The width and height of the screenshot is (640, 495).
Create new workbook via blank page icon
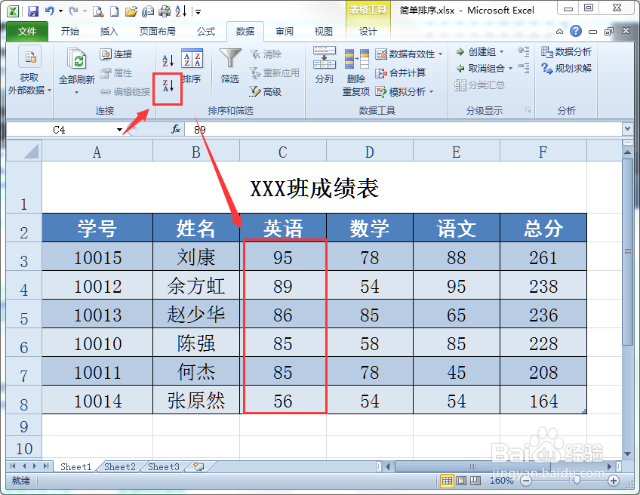(x=114, y=11)
